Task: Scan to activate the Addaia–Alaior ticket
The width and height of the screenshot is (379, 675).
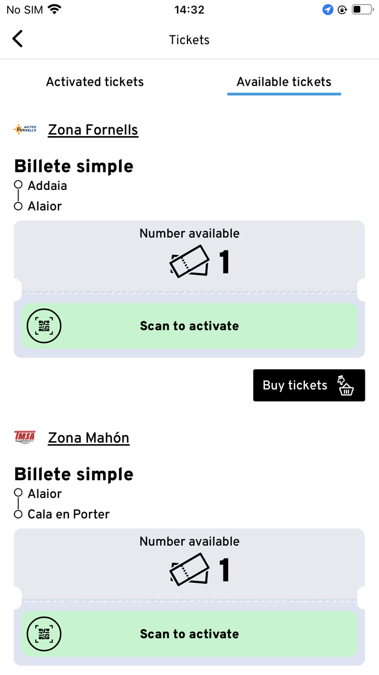Action: click(190, 326)
